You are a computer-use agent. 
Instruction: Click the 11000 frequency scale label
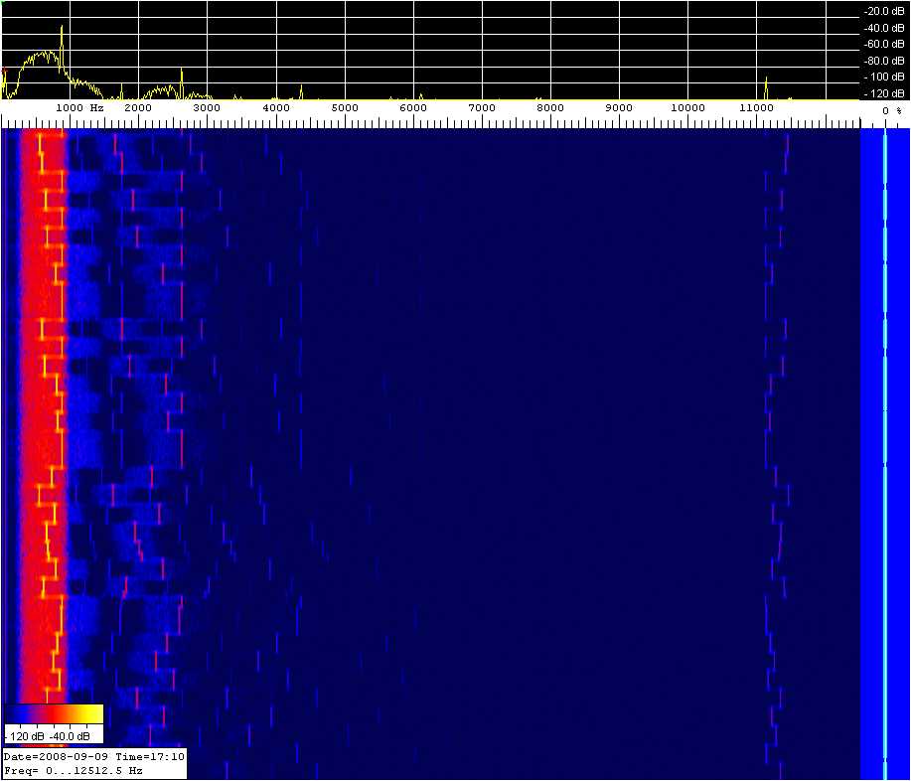click(x=757, y=107)
